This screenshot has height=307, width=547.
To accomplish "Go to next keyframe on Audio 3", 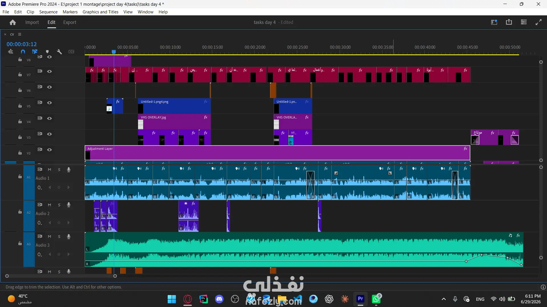I will (x=68, y=254).
